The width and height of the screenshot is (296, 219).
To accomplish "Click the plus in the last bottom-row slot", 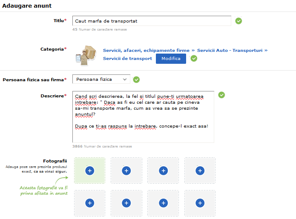I will click(x=200, y=203).
